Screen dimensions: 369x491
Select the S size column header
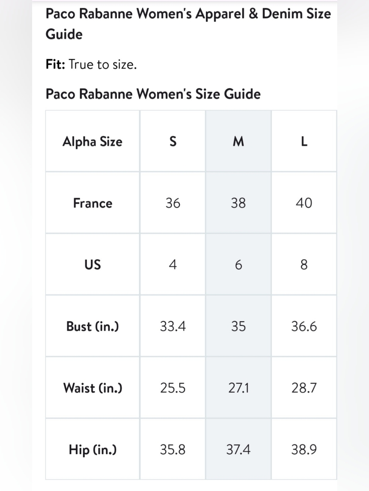[x=173, y=141]
